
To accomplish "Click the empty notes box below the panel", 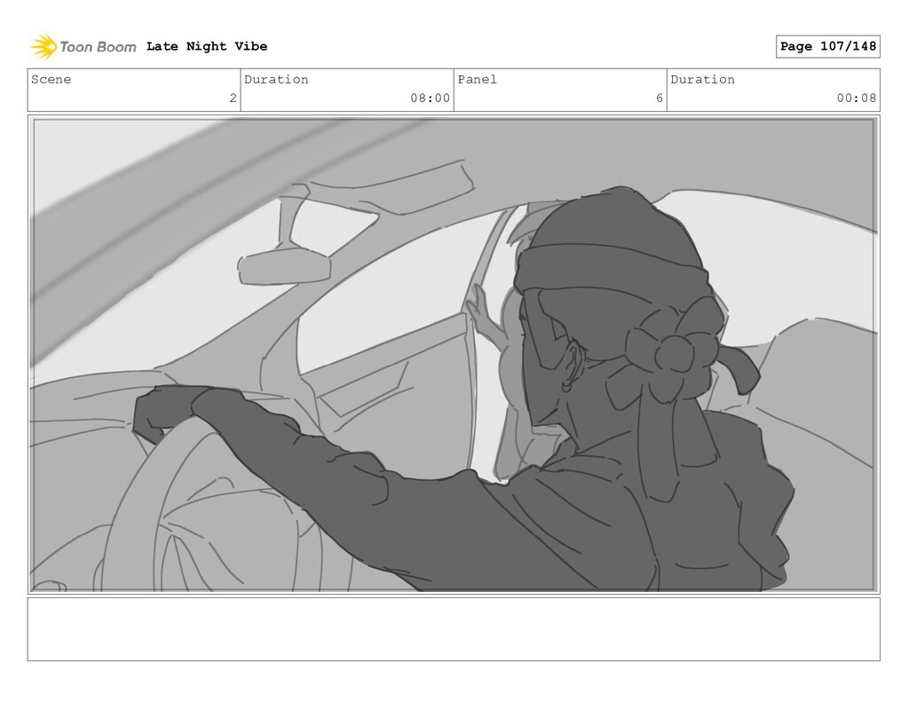I will [454, 629].
